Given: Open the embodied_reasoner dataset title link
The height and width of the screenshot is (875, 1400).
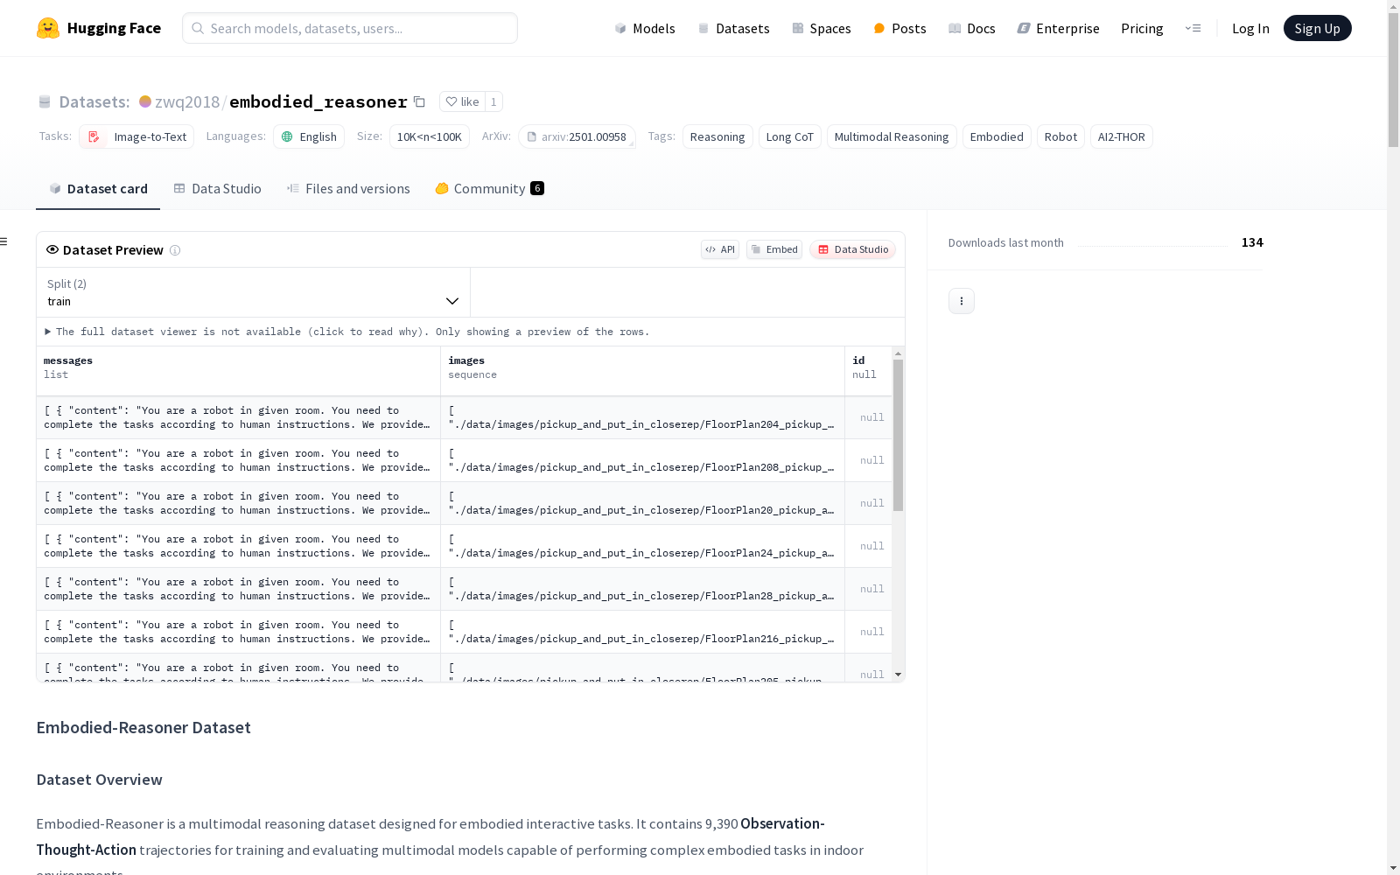Looking at the screenshot, I should click(x=318, y=101).
